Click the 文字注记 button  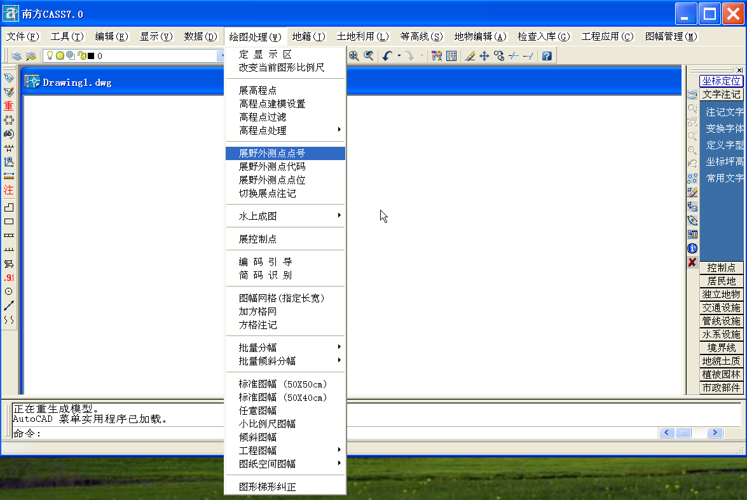(722, 94)
